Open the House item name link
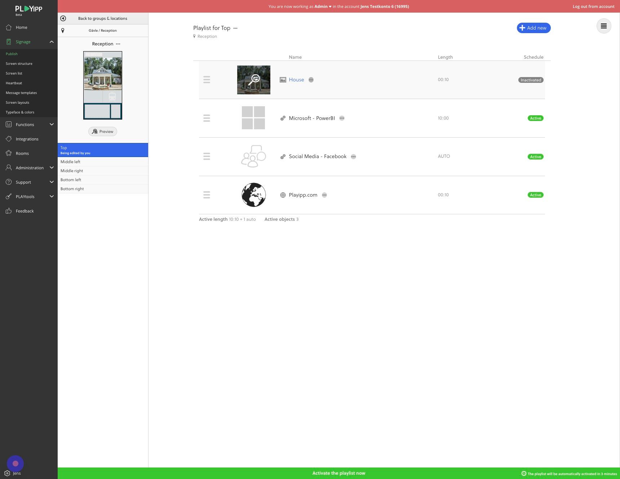Image resolution: width=620 pixels, height=479 pixels. click(296, 80)
